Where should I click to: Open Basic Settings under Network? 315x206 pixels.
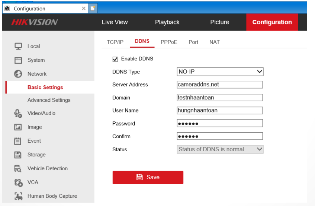[45, 87]
